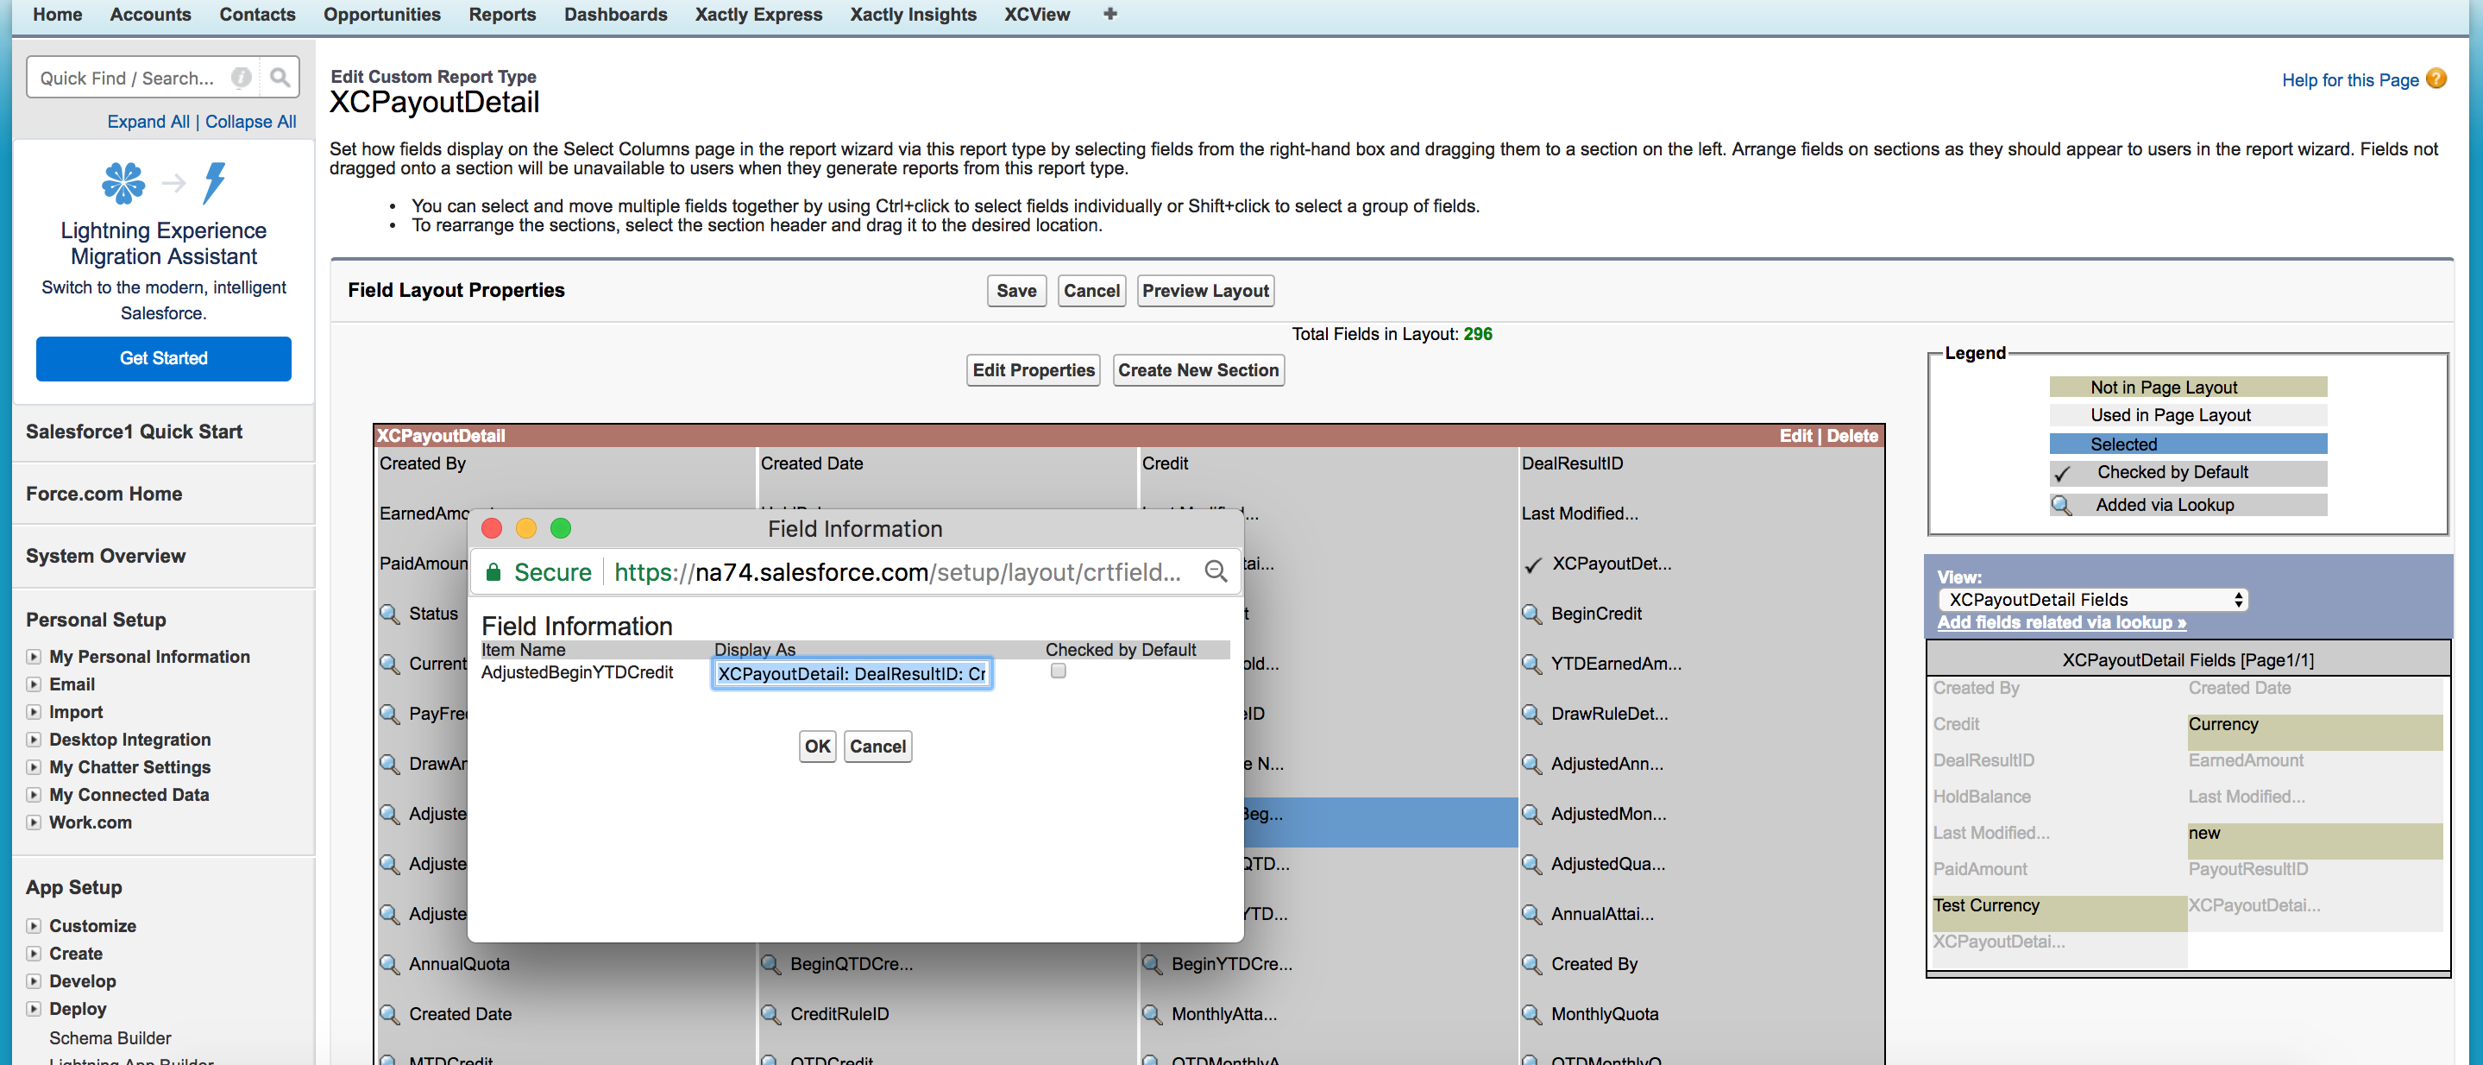Click the popup address bar URL

896,571
